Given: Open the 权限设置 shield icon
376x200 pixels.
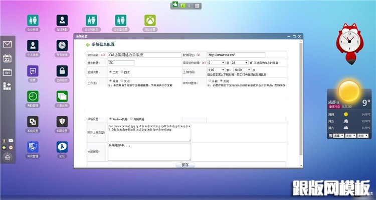Looking at the screenshot, I should pyautogui.click(x=62, y=122).
